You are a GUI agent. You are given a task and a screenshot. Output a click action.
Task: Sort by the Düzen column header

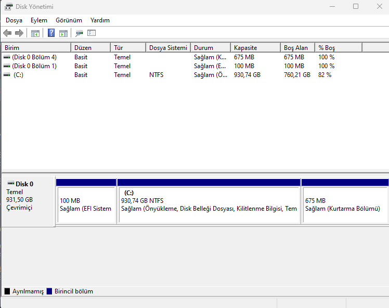[91, 48]
